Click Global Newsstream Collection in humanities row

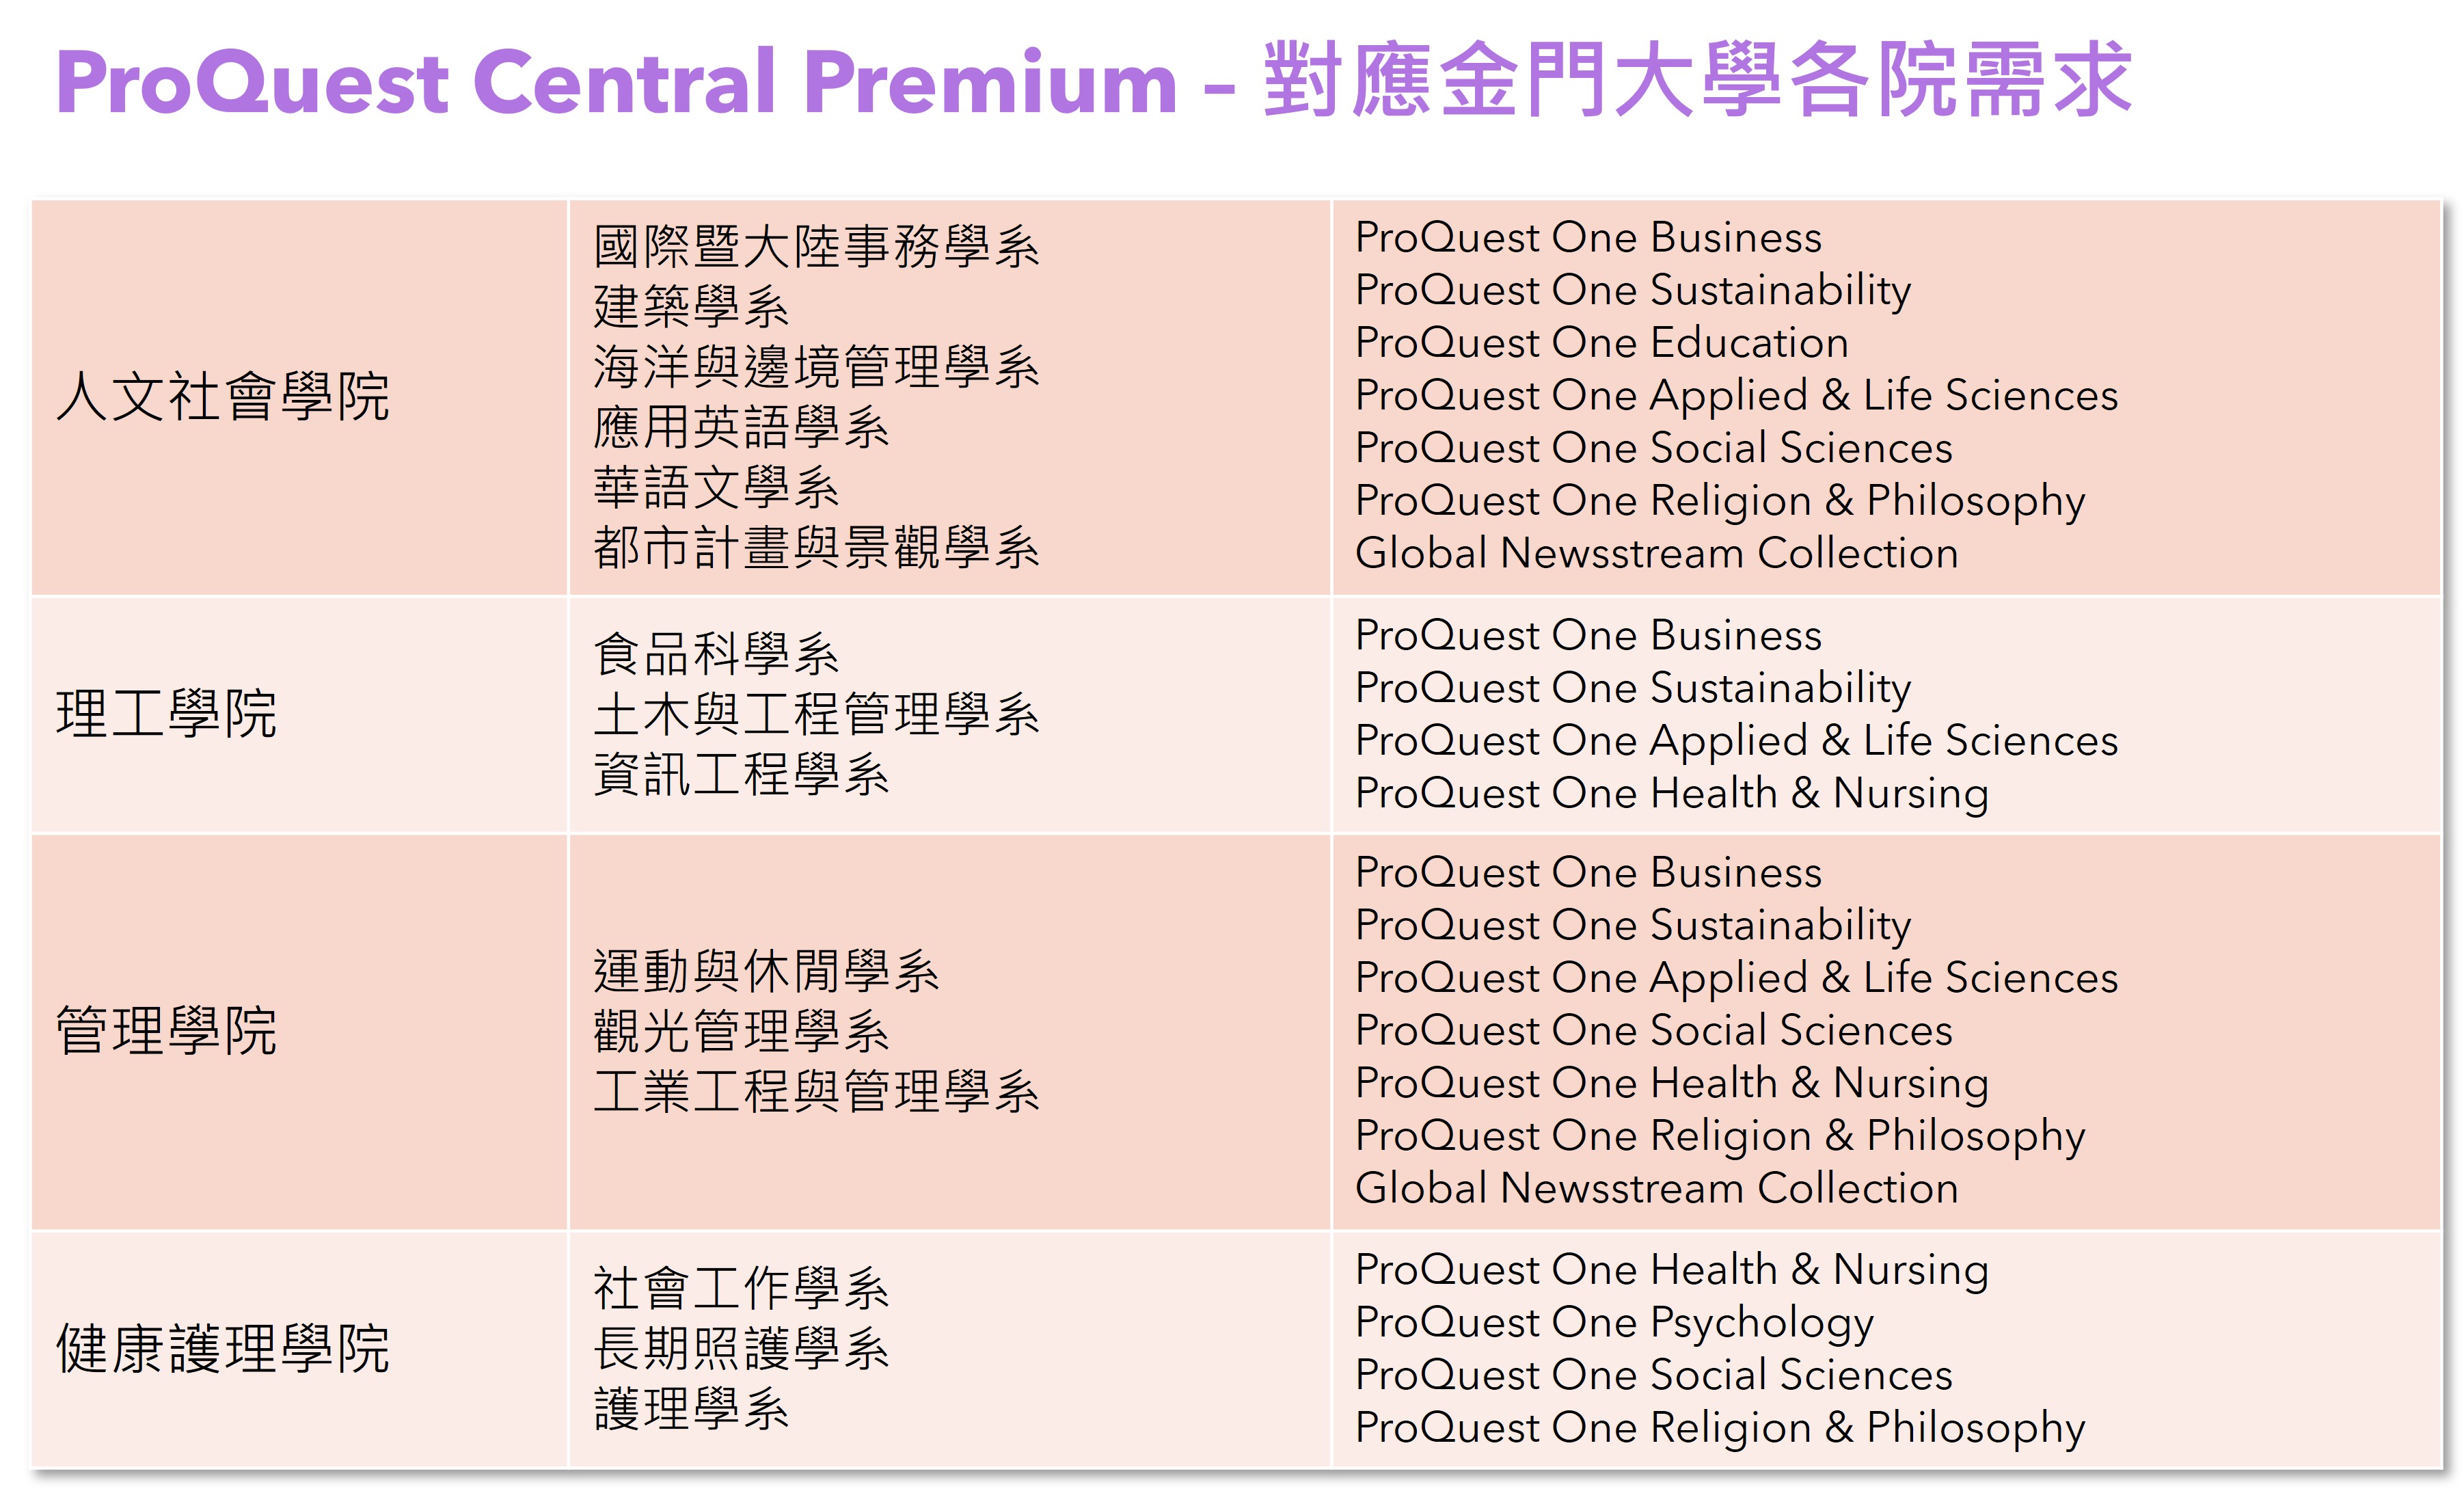tap(1657, 553)
